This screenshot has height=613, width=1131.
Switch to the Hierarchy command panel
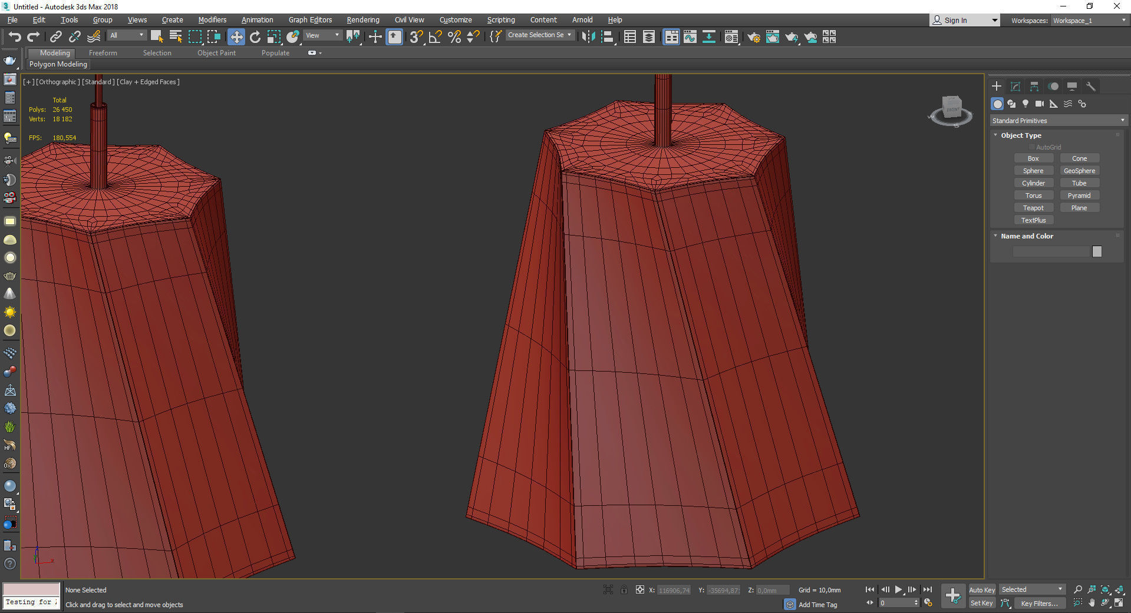coord(1034,87)
